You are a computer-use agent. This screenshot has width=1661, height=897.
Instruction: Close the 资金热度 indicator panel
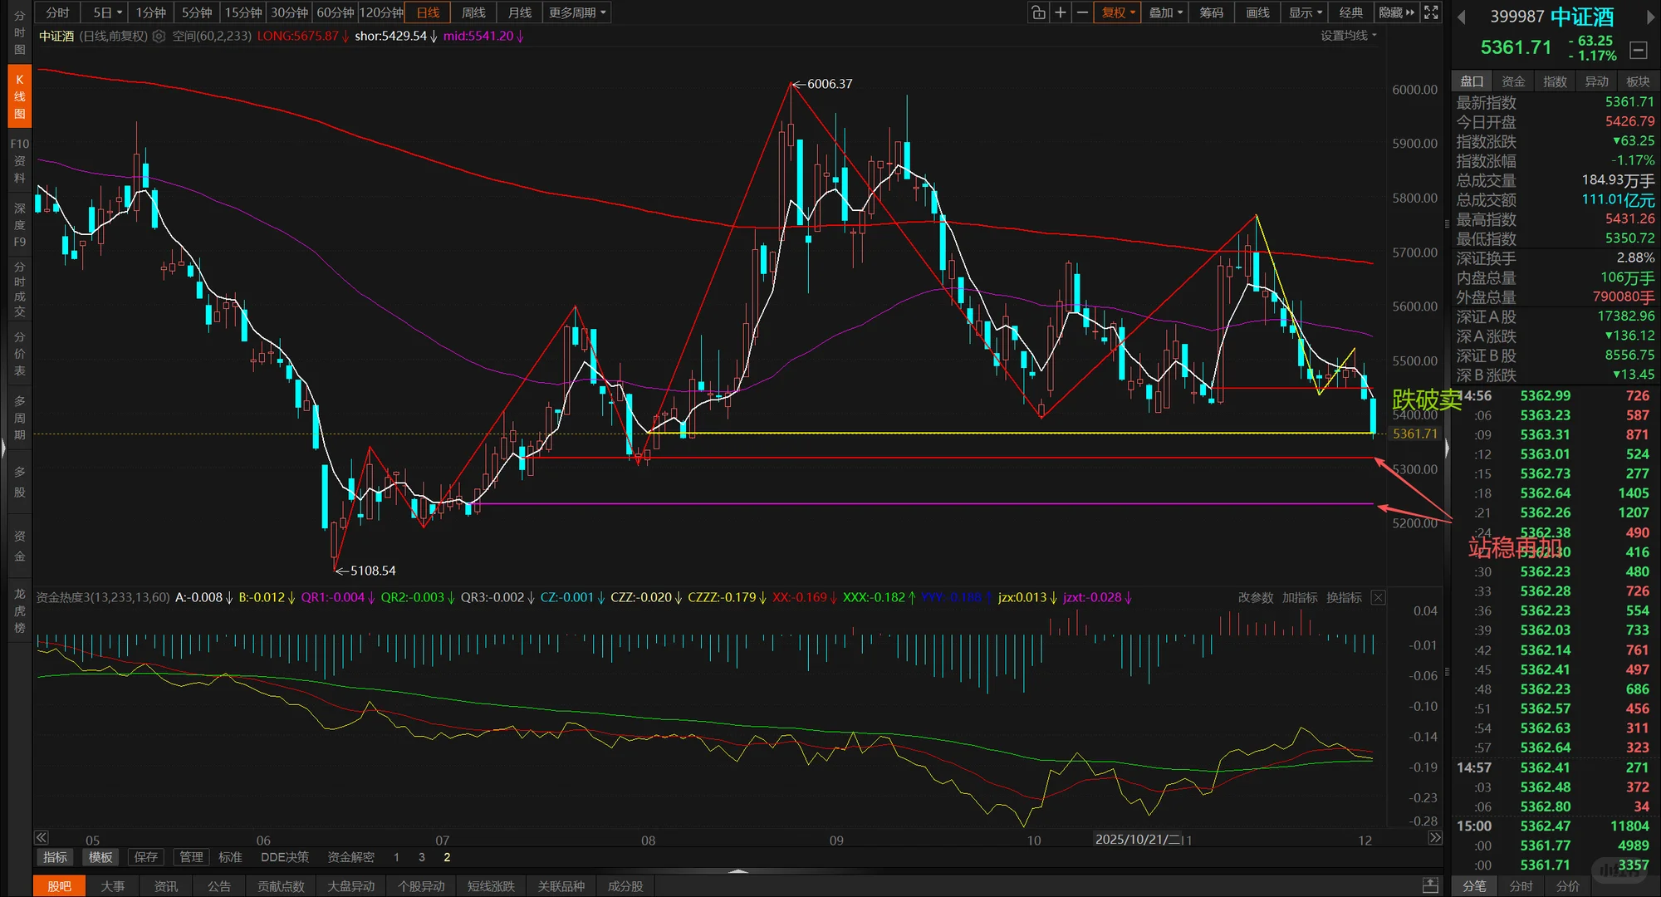pyautogui.click(x=1378, y=597)
